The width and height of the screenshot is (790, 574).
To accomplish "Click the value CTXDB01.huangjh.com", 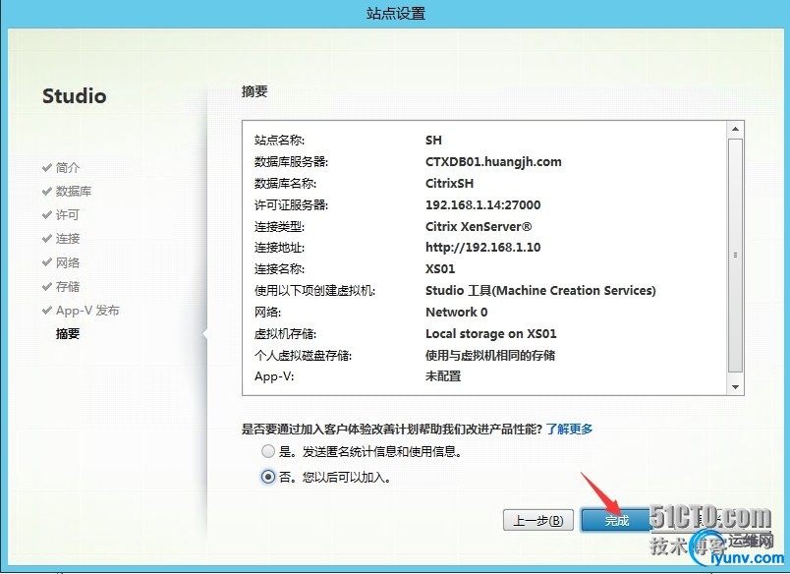I will 493,162.
